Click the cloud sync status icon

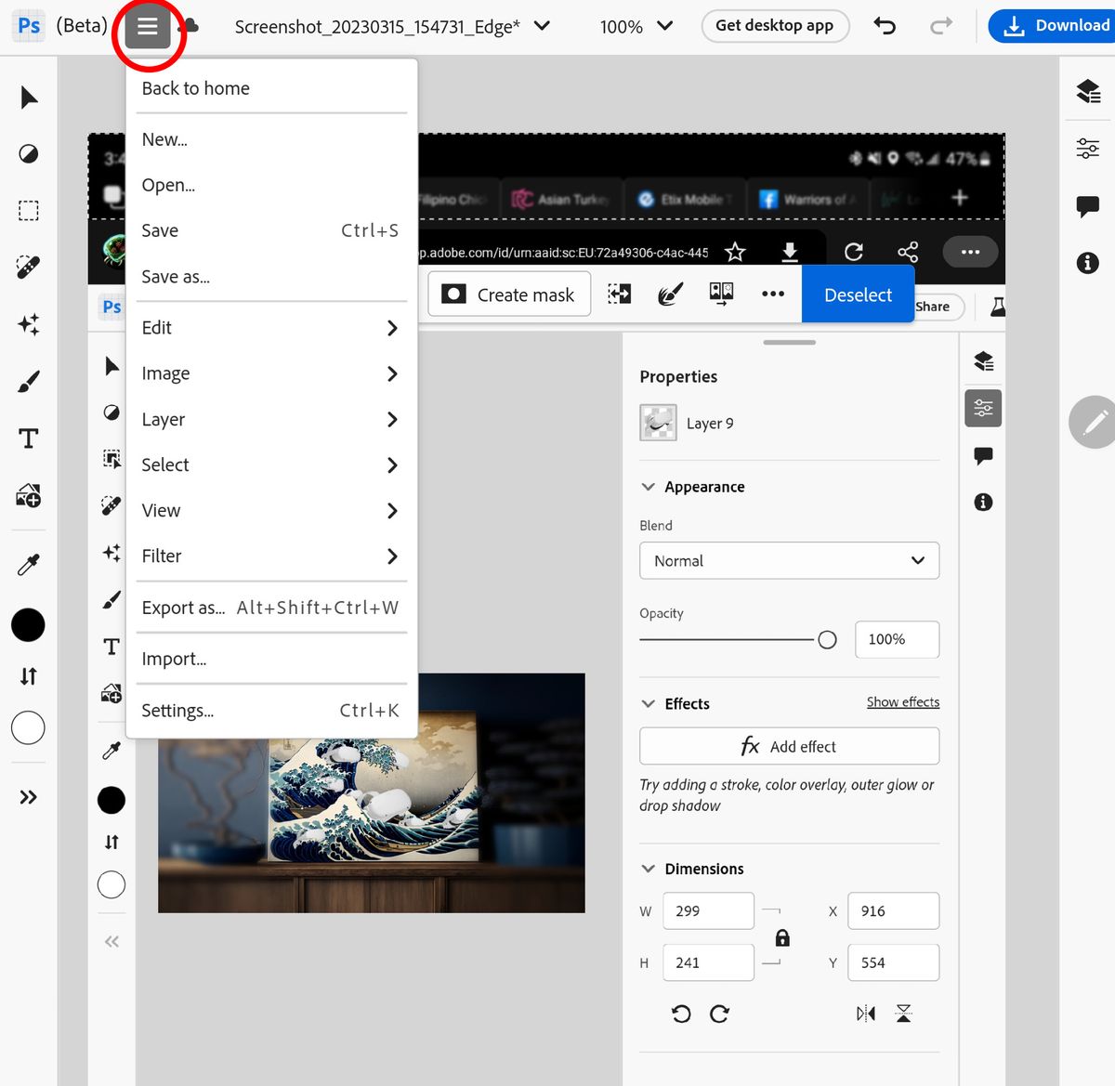(x=189, y=26)
